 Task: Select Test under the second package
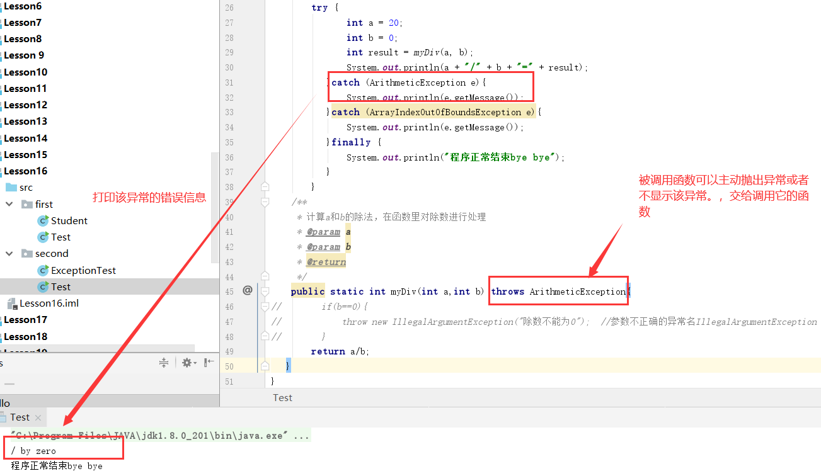[61, 286]
